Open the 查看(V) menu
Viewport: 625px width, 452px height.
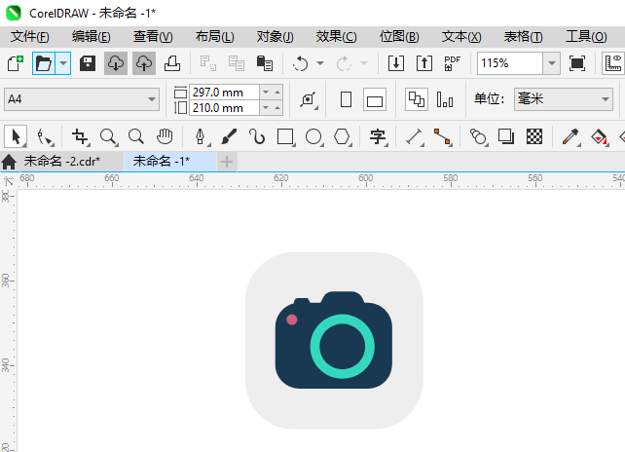(153, 37)
